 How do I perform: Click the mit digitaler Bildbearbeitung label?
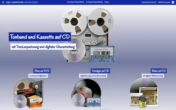[153, 76]
